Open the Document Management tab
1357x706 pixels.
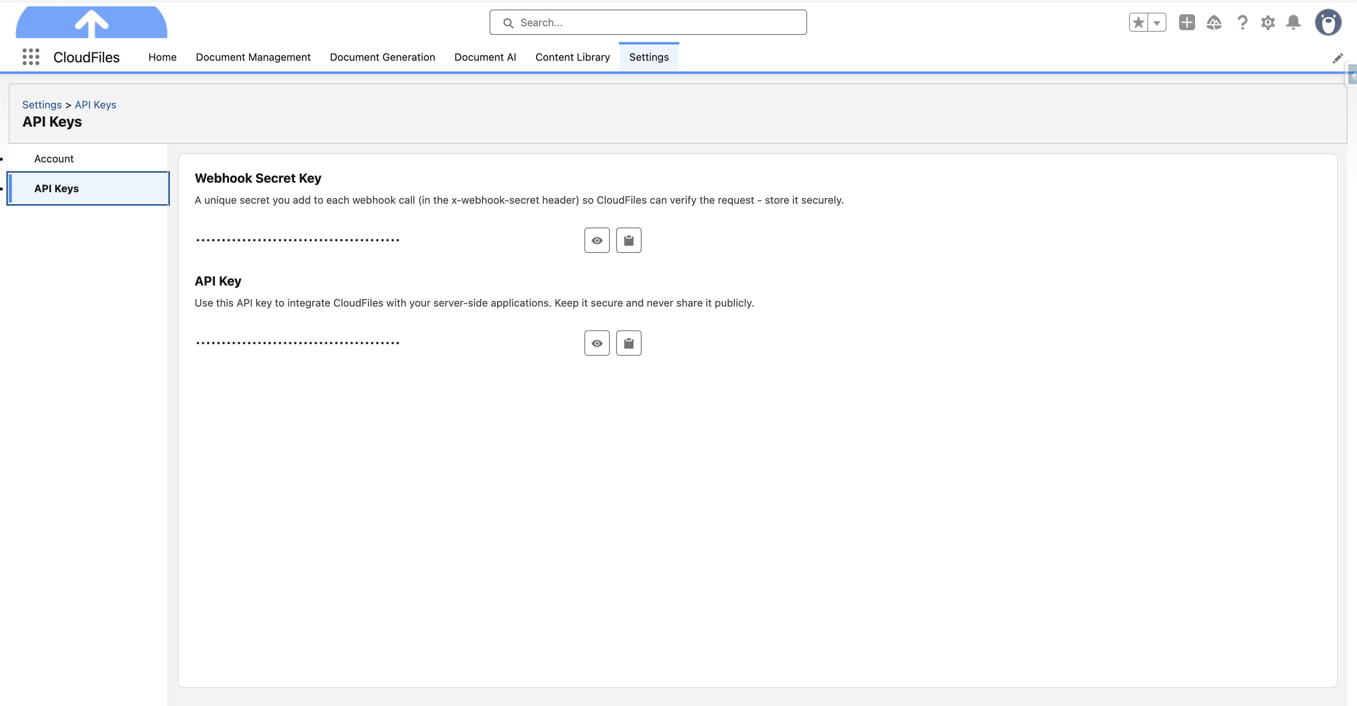[253, 57]
